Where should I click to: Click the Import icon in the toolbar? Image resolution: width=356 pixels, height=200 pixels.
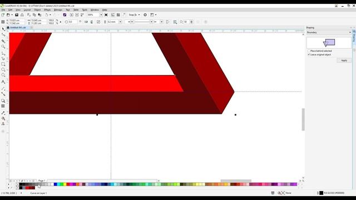click(x=72, y=15)
